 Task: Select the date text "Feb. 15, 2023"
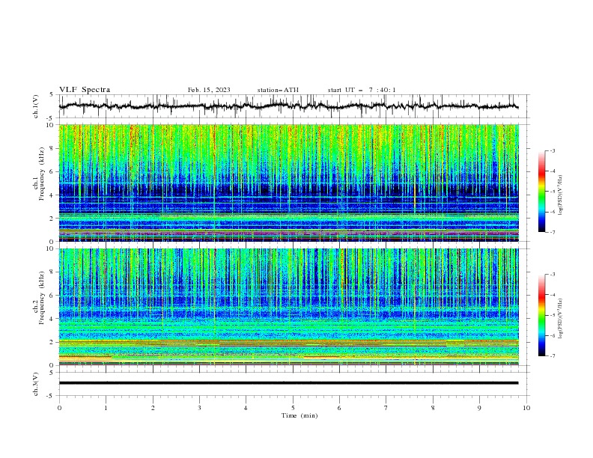(x=209, y=90)
